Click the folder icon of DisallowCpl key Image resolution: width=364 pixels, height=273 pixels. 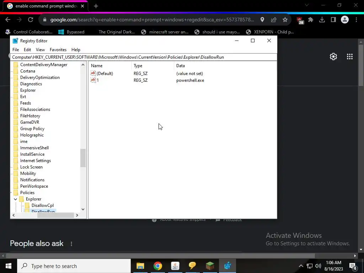[27, 205]
